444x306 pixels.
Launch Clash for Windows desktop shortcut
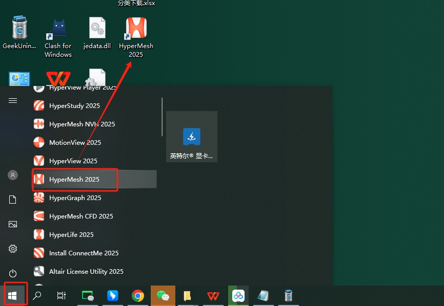pyautogui.click(x=58, y=38)
